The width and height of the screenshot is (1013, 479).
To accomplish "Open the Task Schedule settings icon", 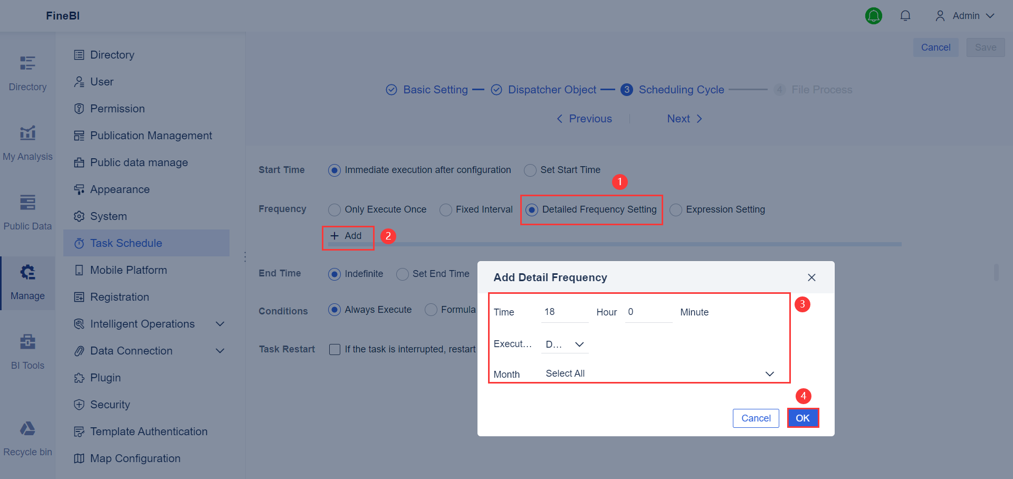I will [x=80, y=243].
